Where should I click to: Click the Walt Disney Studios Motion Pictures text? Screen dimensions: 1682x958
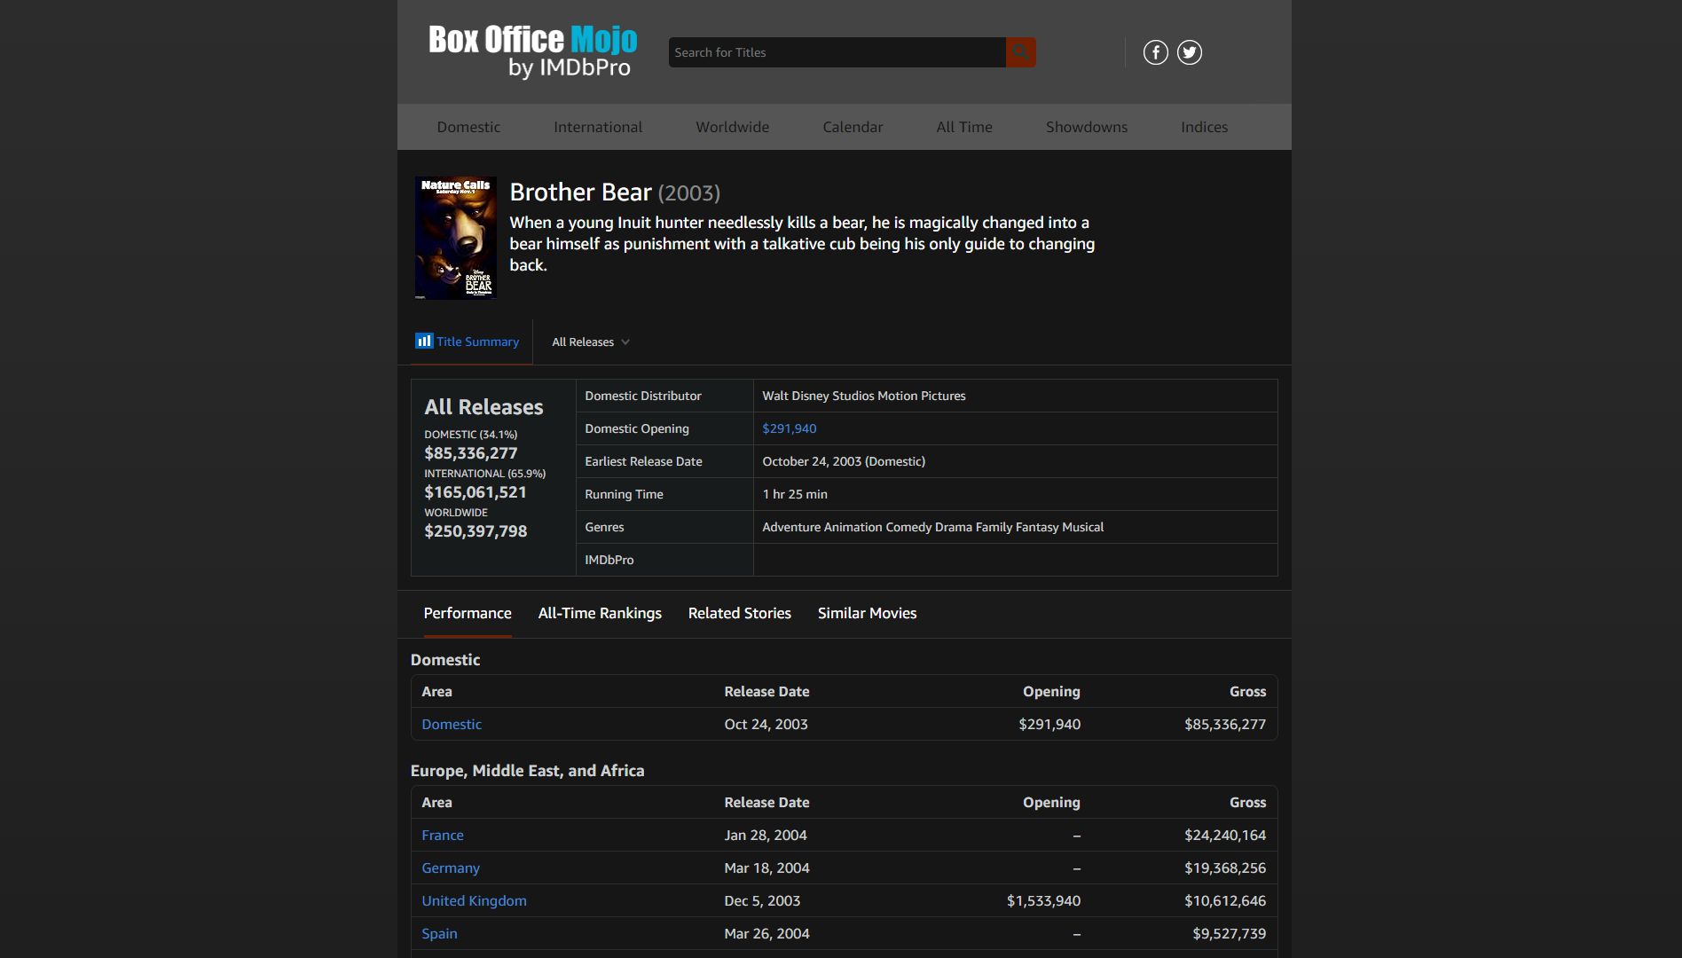tap(864, 396)
